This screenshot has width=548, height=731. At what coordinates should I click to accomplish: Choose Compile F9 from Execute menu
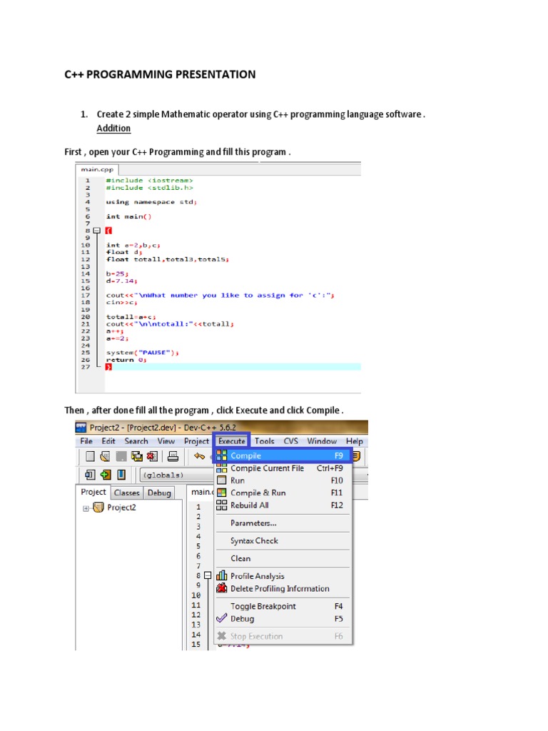pyautogui.click(x=283, y=455)
